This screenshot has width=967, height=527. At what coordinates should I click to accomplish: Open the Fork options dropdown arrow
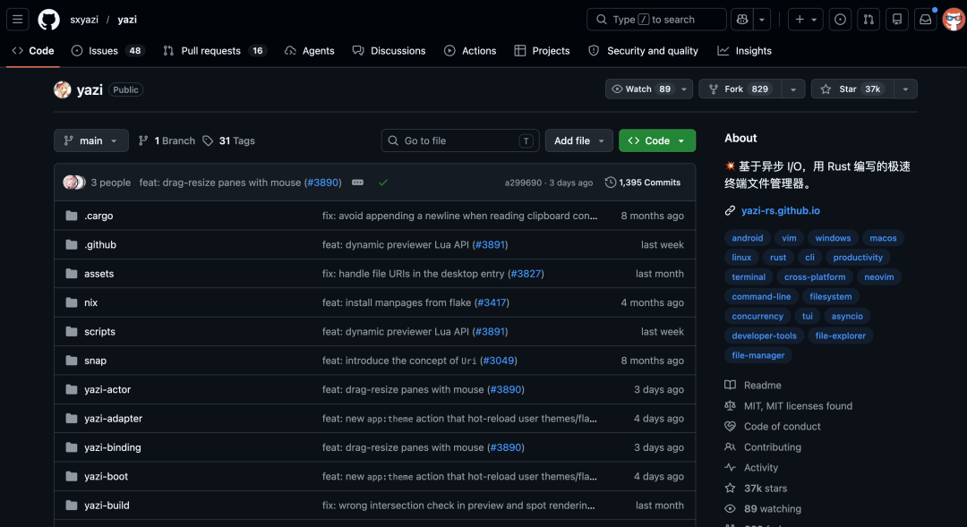[x=793, y=89]
